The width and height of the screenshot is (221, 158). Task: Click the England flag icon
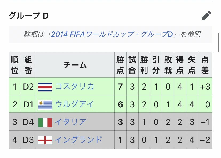coord(45,140)
